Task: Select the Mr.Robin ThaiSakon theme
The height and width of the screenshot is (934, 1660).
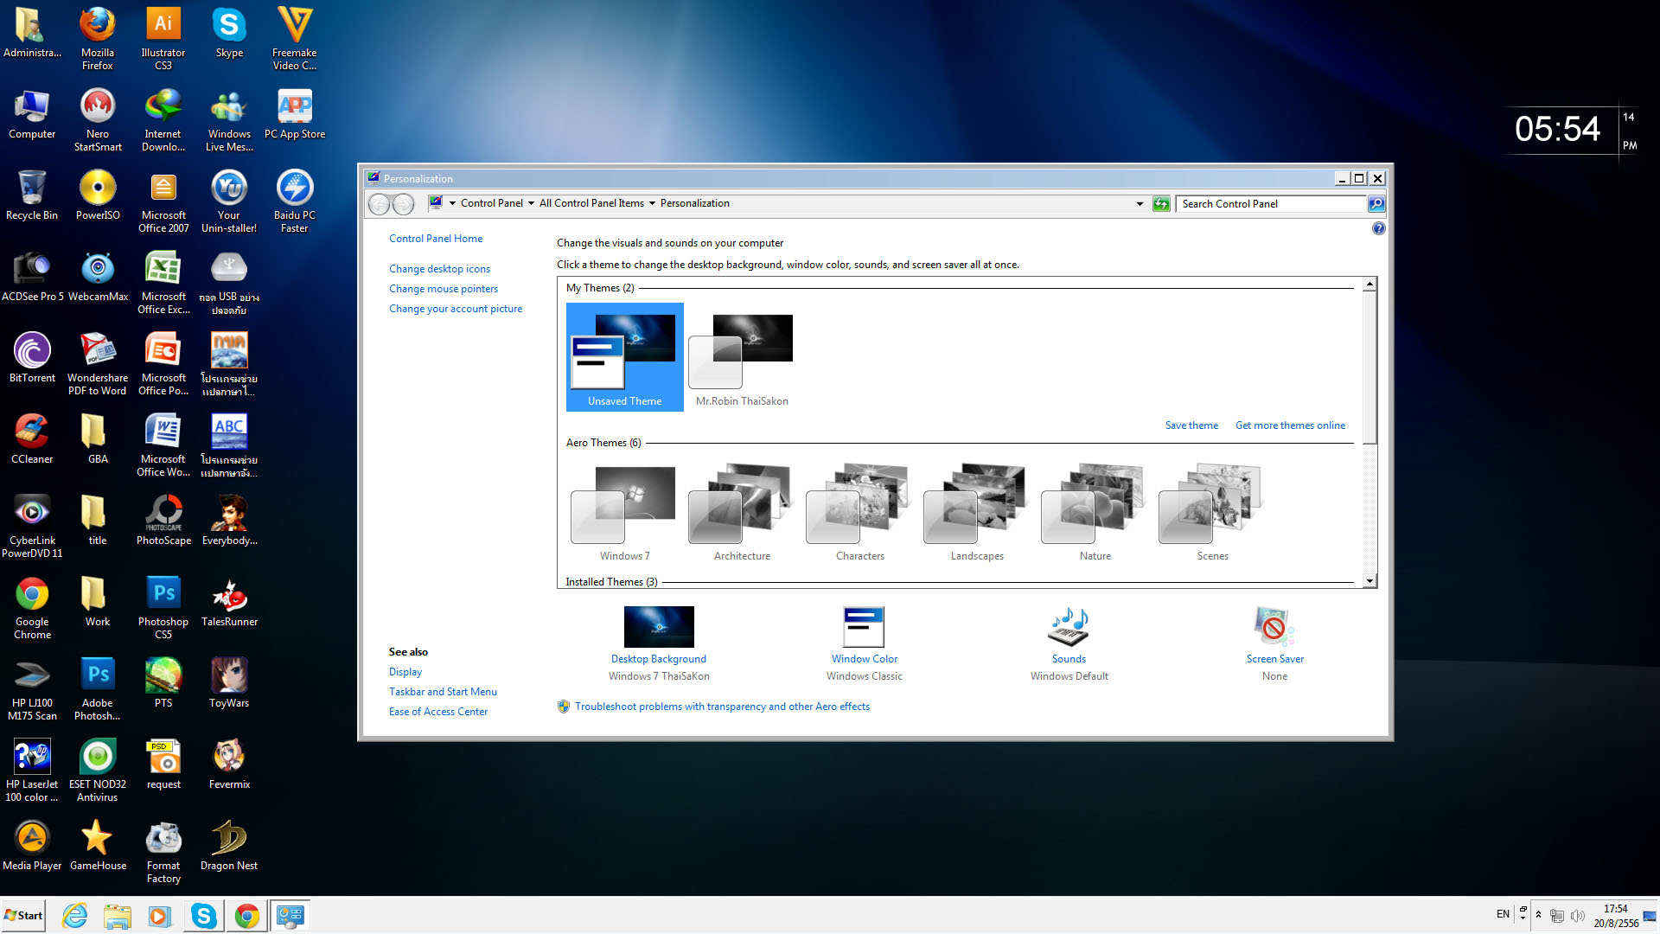Action: (741, 356)
